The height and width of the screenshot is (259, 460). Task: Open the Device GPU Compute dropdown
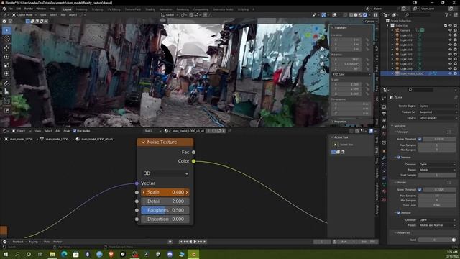tap(437, 118)
